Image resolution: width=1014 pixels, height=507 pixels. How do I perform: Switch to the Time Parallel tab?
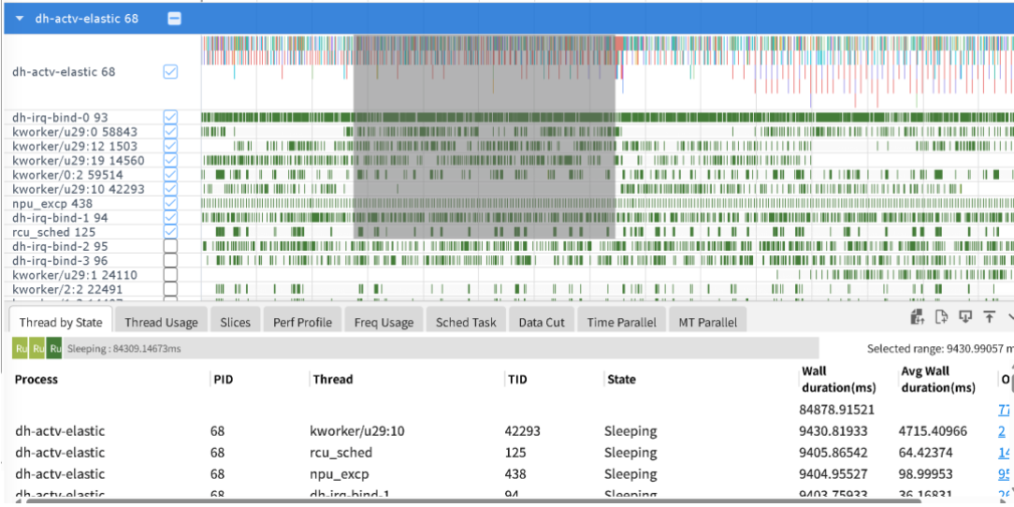click(621, 322)
